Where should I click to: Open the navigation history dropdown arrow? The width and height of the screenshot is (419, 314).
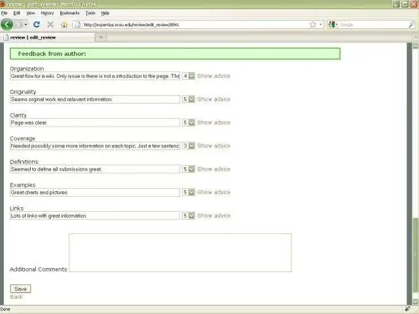click(26, 25)
